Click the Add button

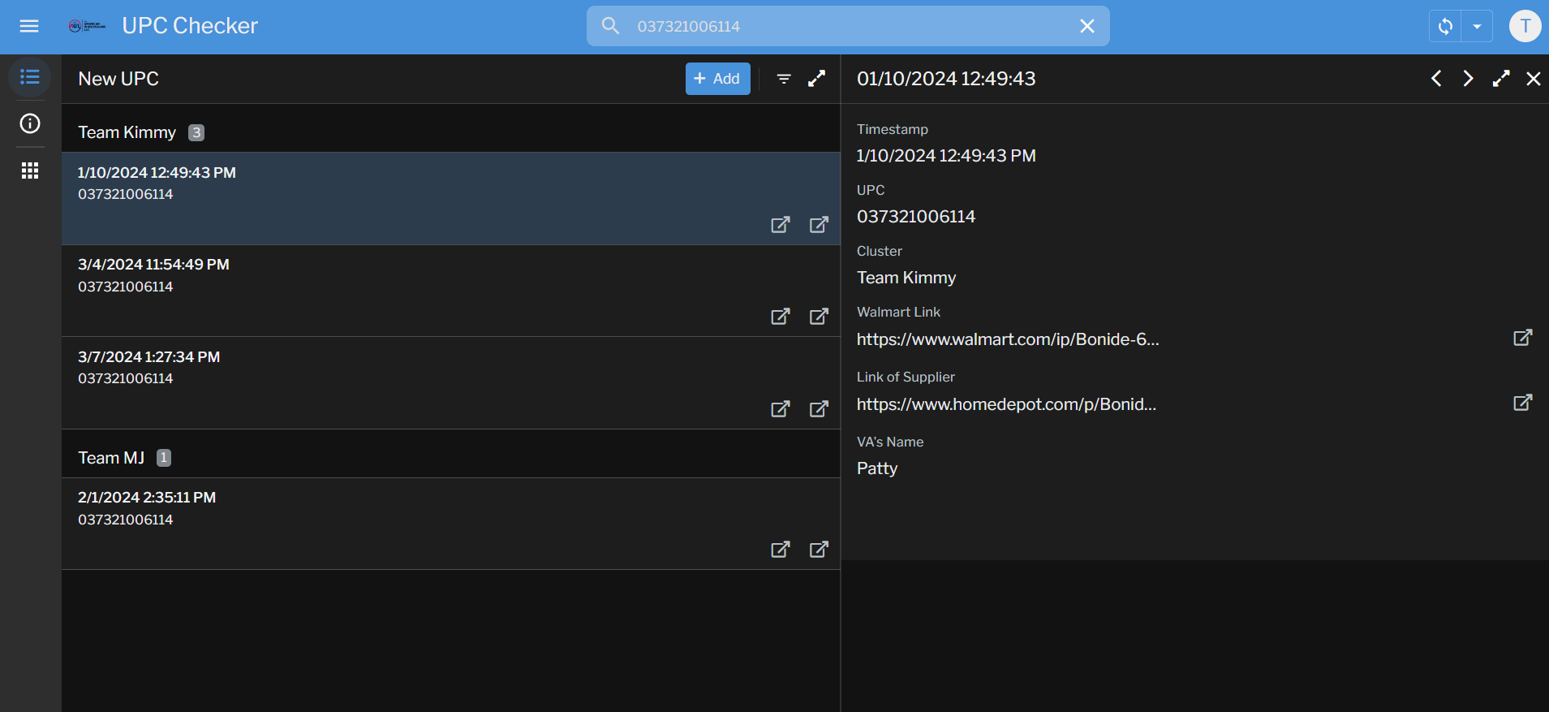717,79
